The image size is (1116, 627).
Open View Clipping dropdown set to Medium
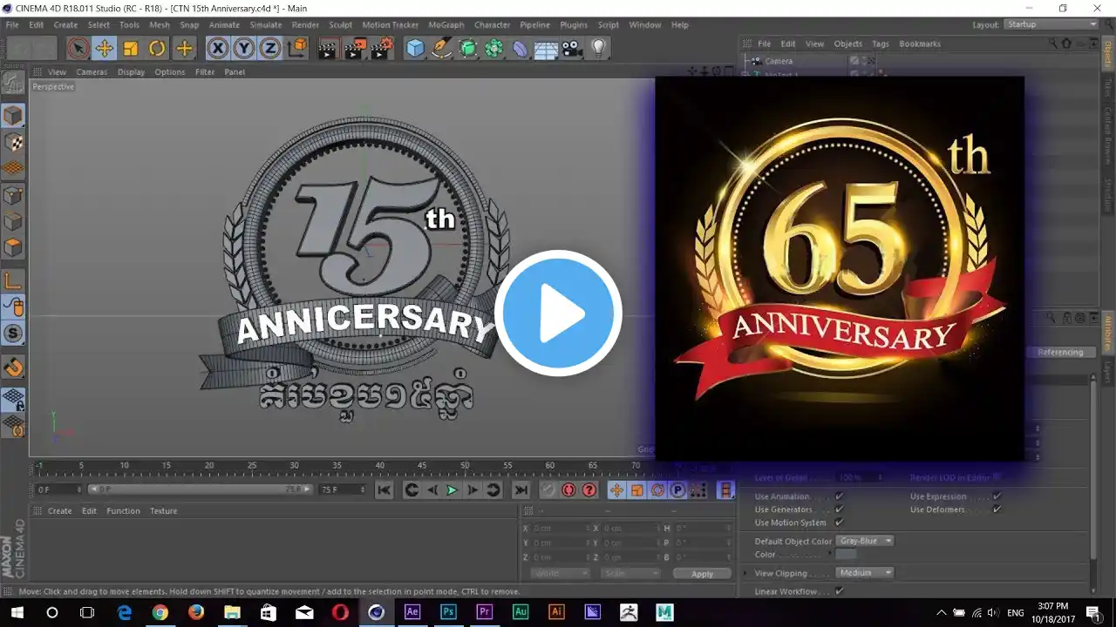[865, 573]
